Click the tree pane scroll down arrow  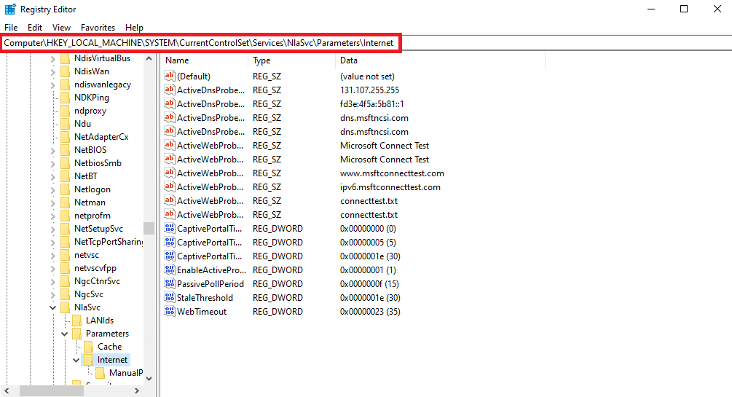[x=149, y=378]
